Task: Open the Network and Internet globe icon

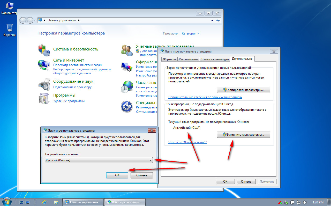Action: (43, 65)
